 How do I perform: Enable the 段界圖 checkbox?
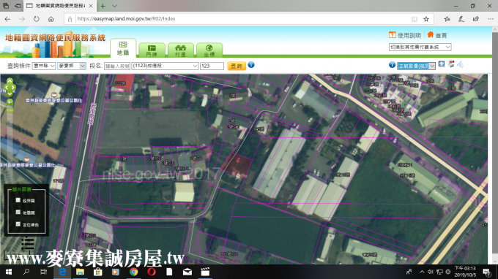click(x=18, y=200)
